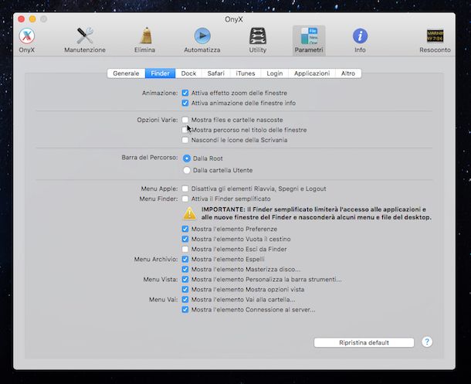Click the yellow warning triangle icon
Viewport: 471px width, 384px height.
tap(189, 213)
